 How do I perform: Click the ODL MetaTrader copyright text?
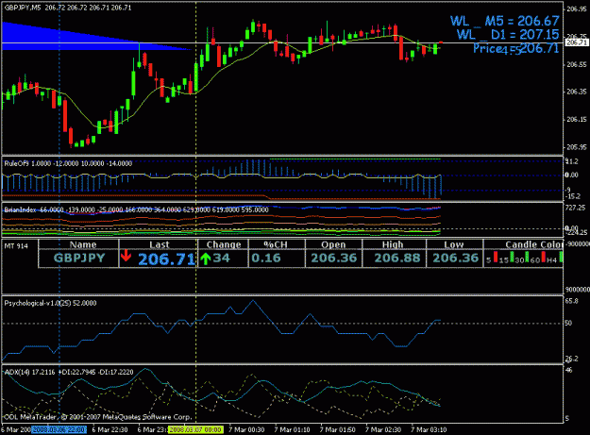pyautogui.click(x=98, y=417)
